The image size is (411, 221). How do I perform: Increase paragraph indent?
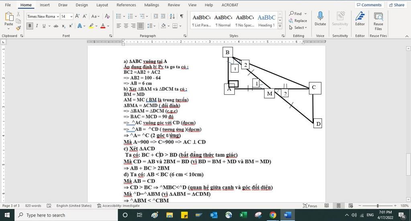tap(163, 16)
